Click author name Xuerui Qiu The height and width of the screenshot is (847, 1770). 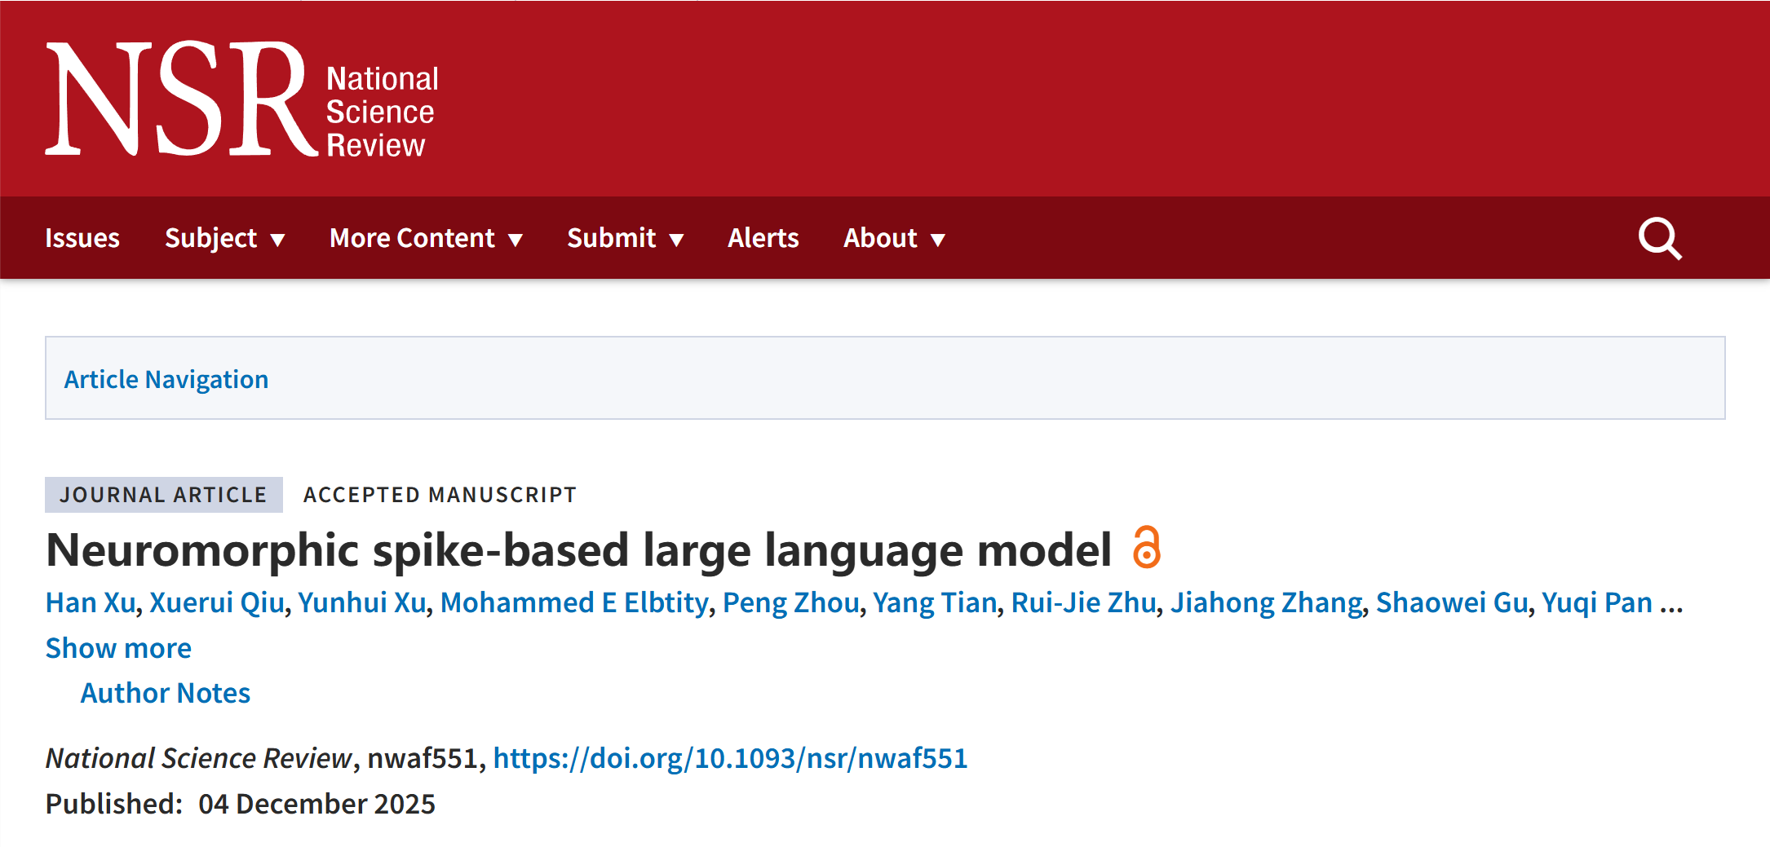(x=217, y=602)
